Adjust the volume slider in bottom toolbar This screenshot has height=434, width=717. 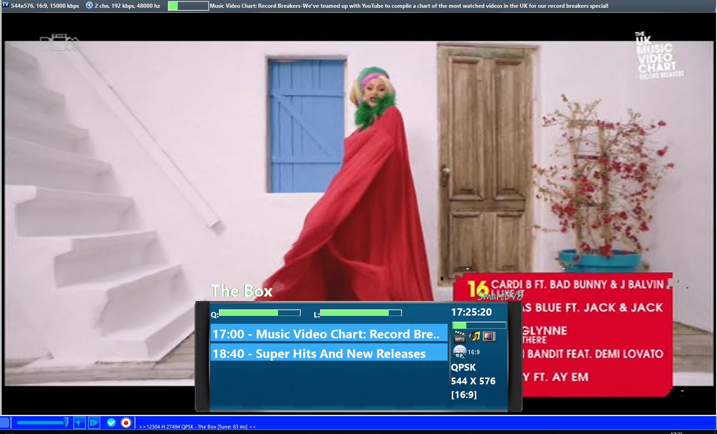coord(42,423)
